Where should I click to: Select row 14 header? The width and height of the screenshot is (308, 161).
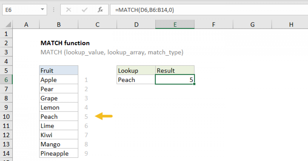pyautogui.click(x=6, y=153)
